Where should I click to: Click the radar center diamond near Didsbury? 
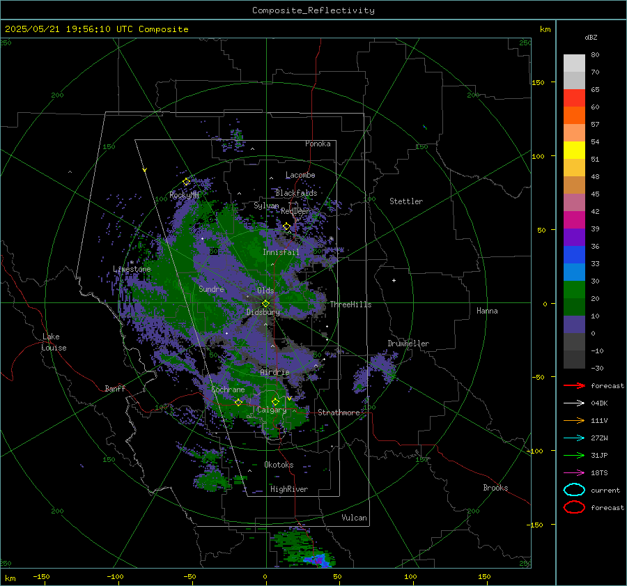click(266, 303)
